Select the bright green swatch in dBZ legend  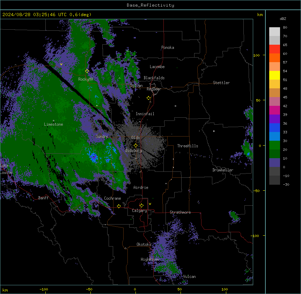[x=274, y=145]
